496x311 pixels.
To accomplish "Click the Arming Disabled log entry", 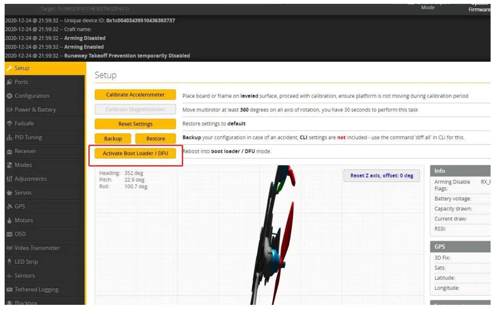I will point(55,38).
